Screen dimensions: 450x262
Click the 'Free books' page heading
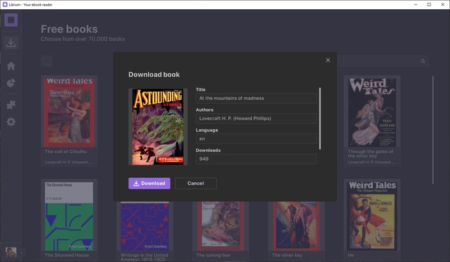coord(69,29)
